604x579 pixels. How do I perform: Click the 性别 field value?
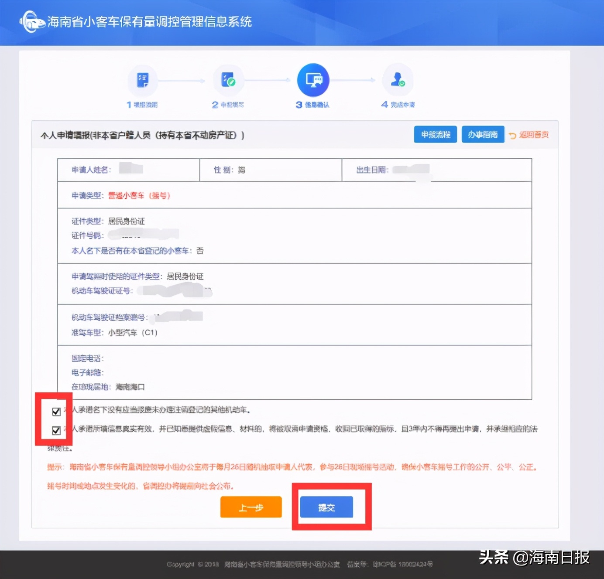[241, 170]
